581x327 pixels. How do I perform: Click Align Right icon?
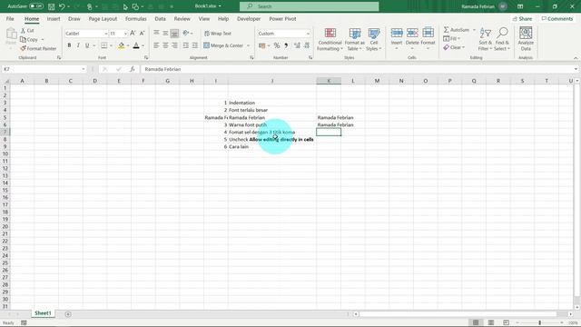point(174,45)
